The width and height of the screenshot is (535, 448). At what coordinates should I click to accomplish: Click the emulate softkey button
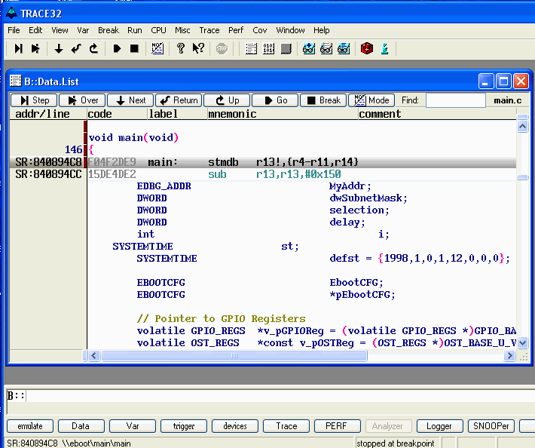coord(30,426)
